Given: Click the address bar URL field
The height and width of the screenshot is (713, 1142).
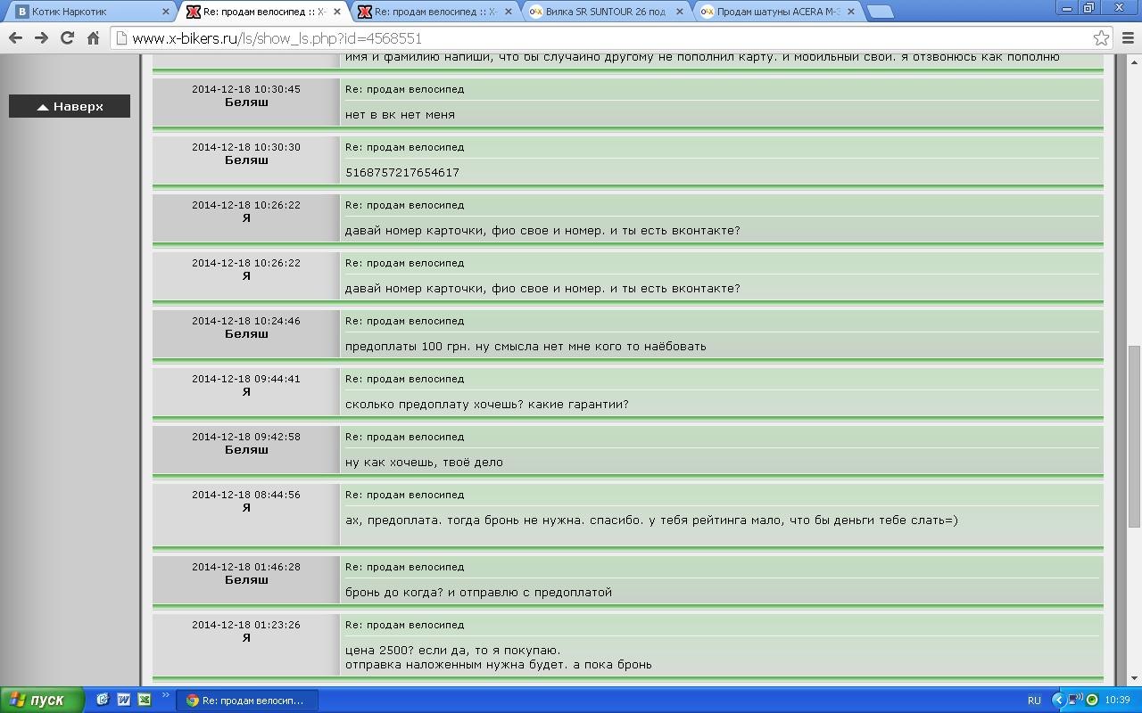Looking at the screenshot, I should coord(607,38).
